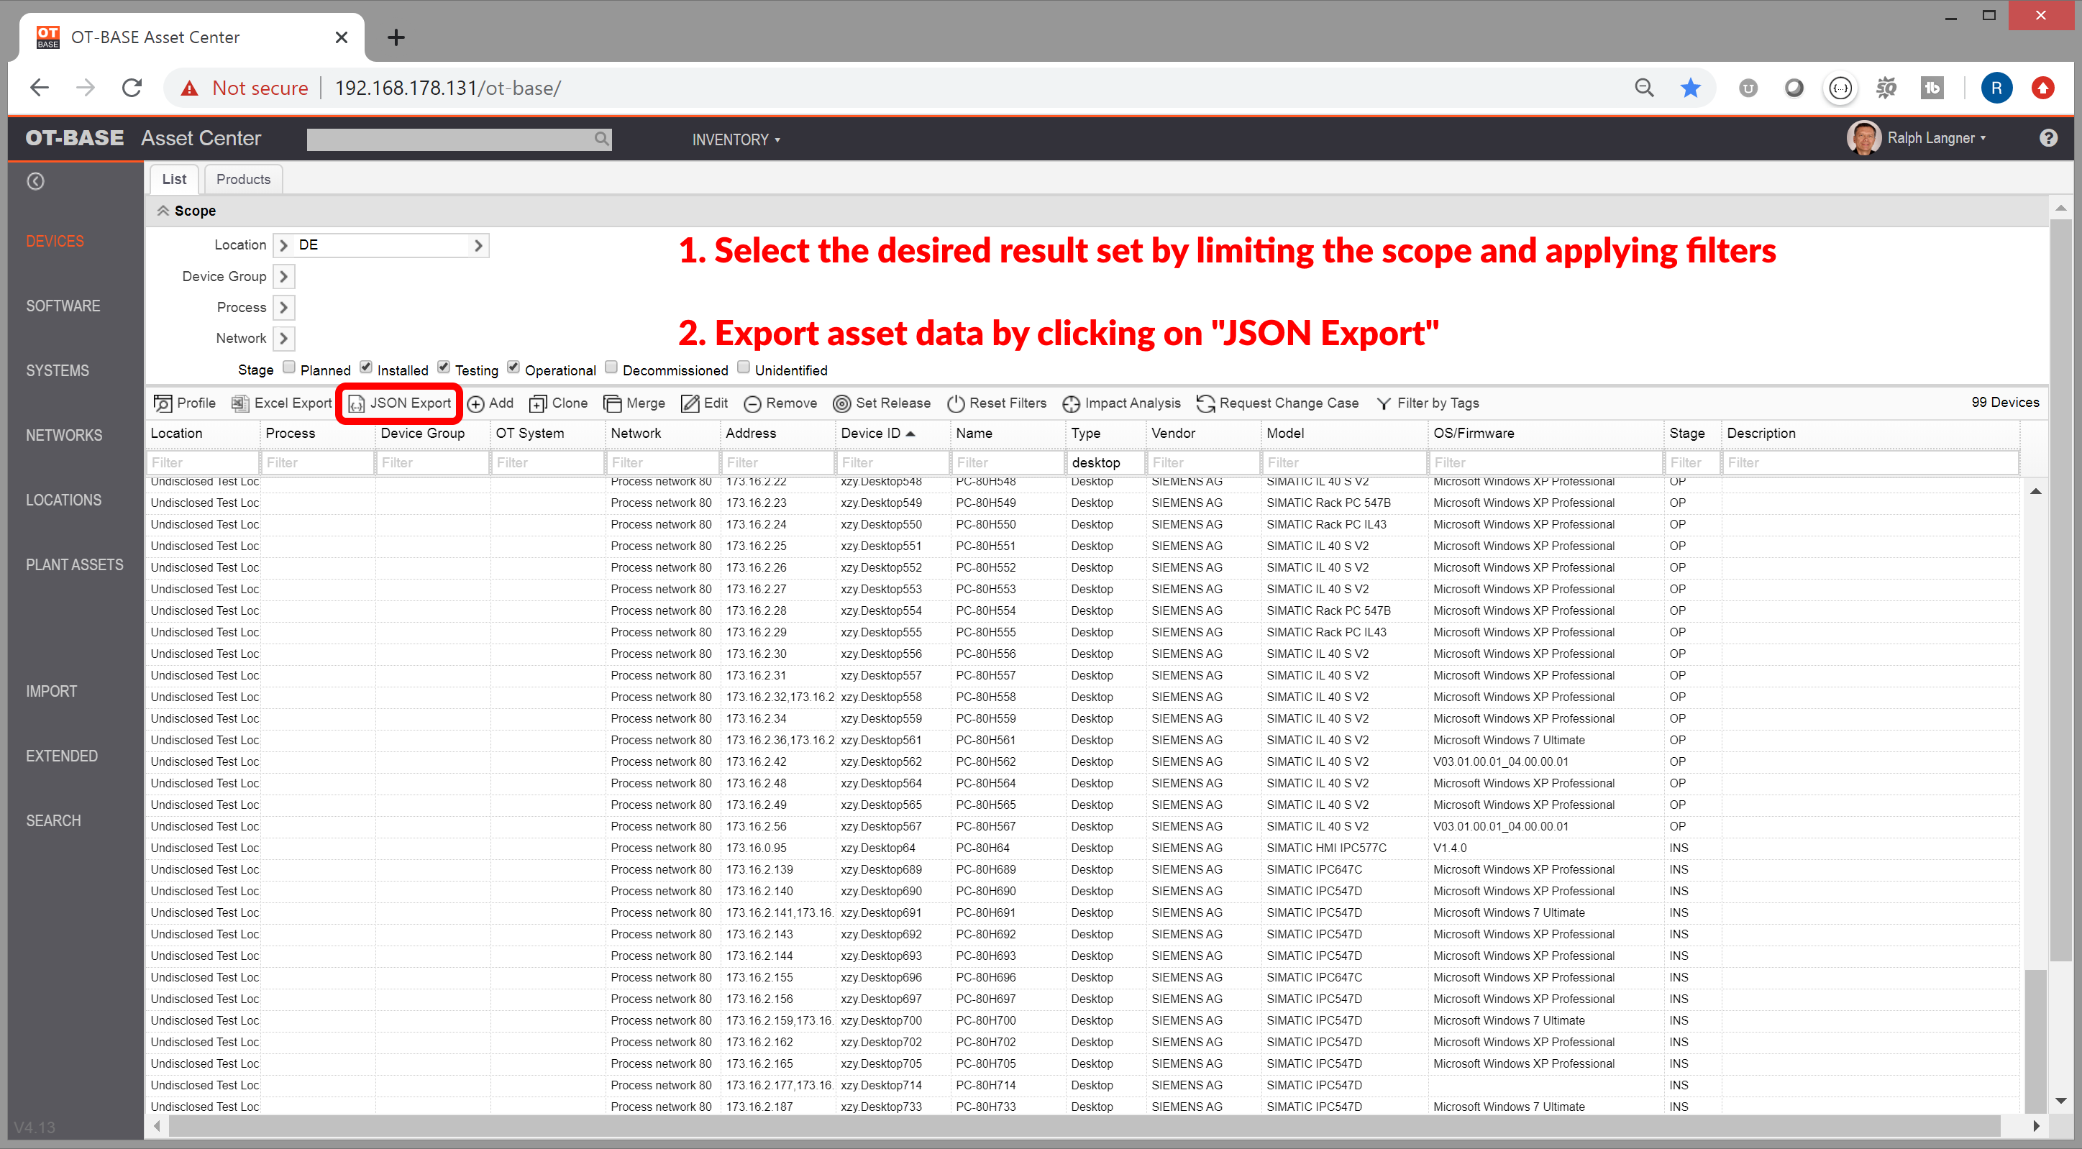This screenshot has width=2082, height=1149.
Task: Sort by Device ID column header
Action: click(x=879, y=433)
